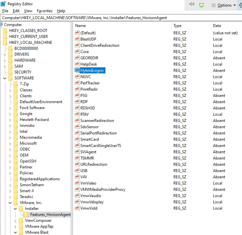This screenshot has height=235, width=242.
Task: Click the green monitor icon in the toolbar
Action: (x=202, y=5)
